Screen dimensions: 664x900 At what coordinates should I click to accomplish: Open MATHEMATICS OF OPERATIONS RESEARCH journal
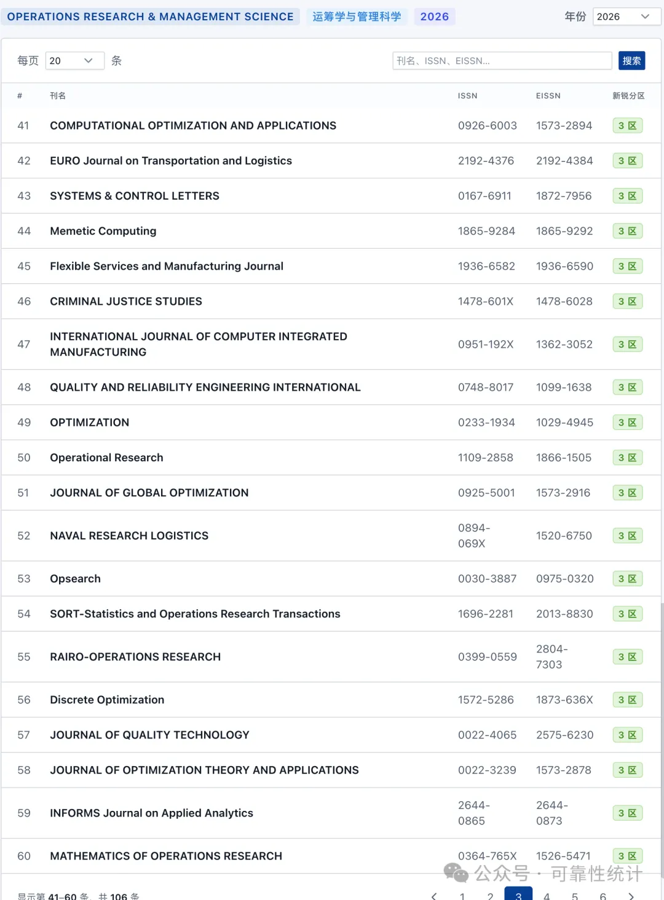tap(166, 856)
